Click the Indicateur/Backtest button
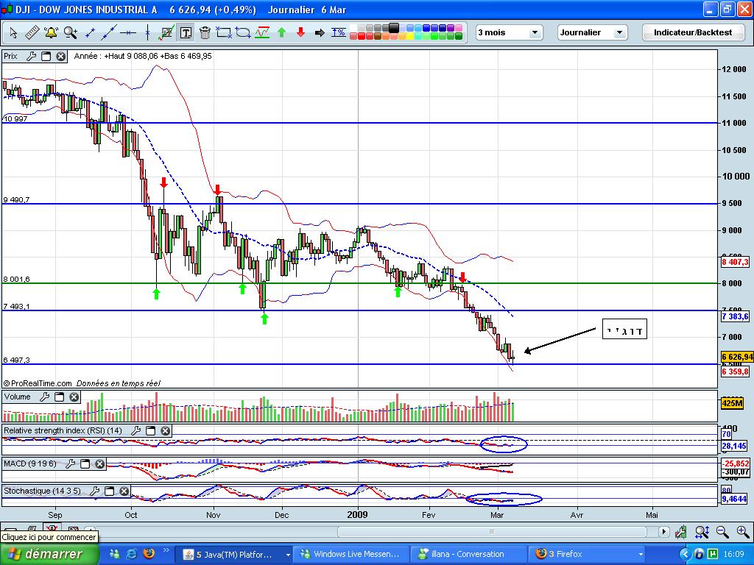This screenshot has height=565, width=754. 692,32
